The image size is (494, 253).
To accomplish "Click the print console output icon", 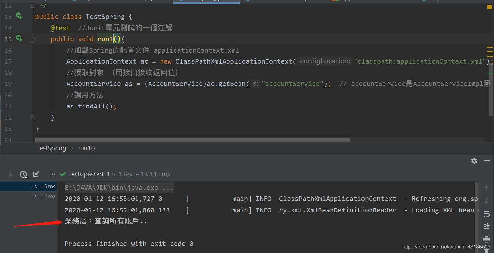I will coord(487,239).
